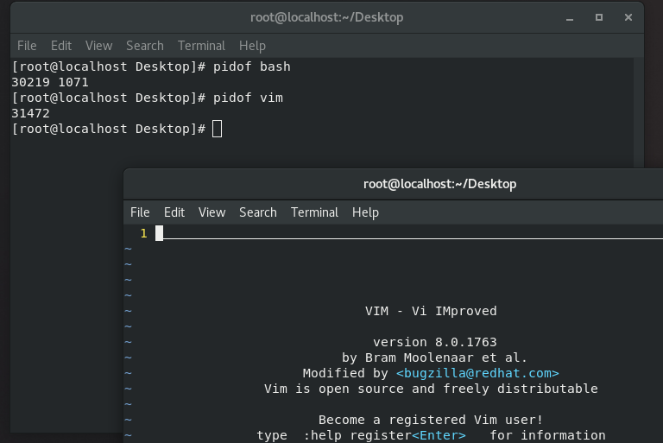Image resolution: width=663 pixels, height=443 pixels.
Task: Open View menu in background terminal
Action: point(98,46)
